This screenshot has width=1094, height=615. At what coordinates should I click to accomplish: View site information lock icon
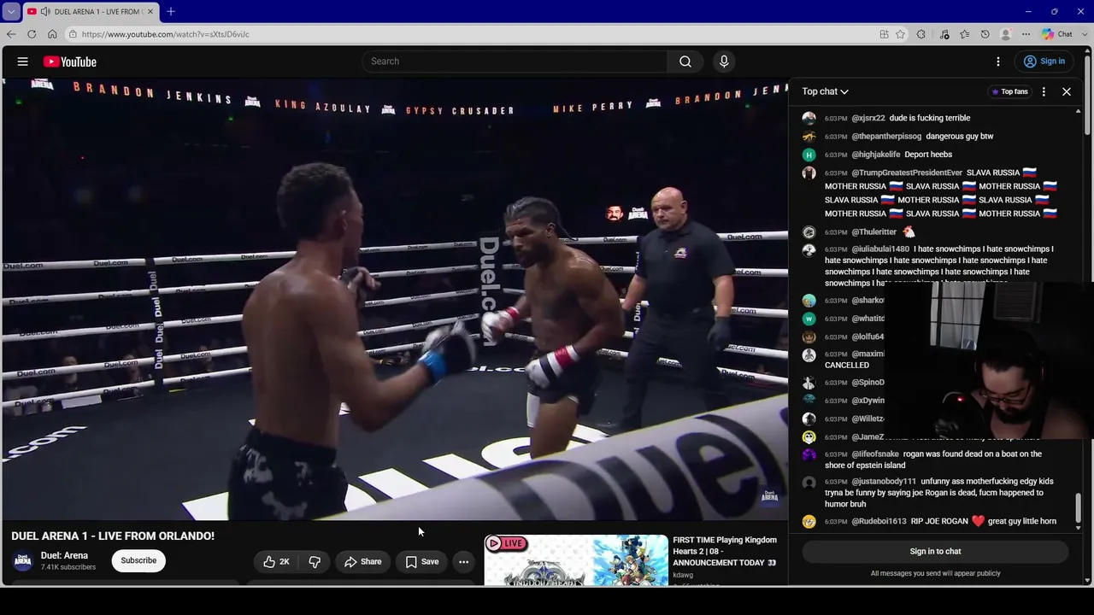pyautogui.click(x=74, y=34)
